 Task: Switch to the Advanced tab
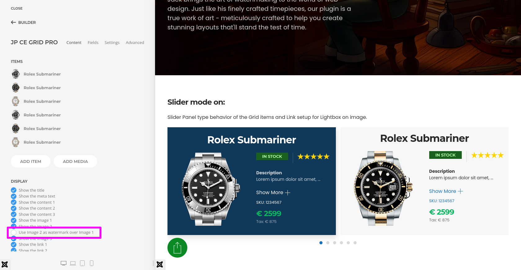135,43
